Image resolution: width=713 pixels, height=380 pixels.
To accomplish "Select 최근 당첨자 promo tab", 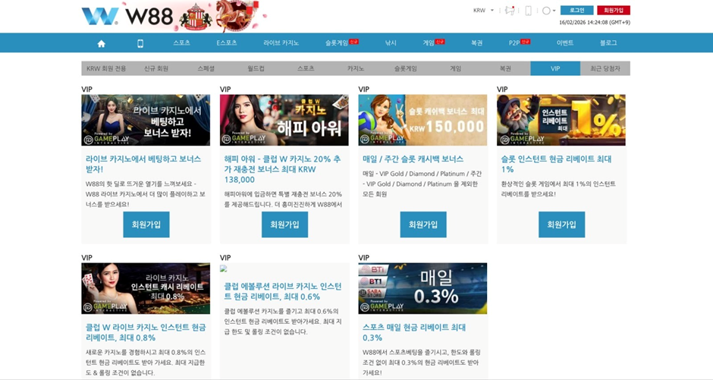I will tap(605, 68).
